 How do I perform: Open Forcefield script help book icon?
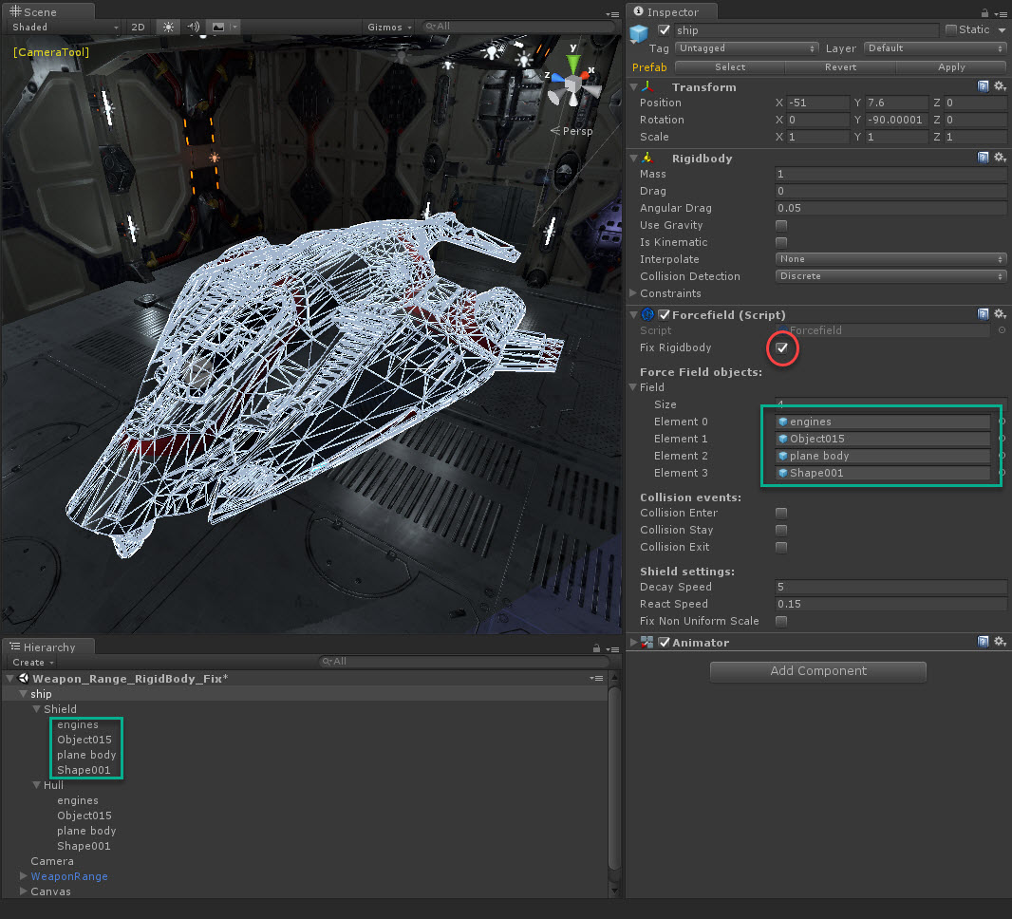(983, 314)
